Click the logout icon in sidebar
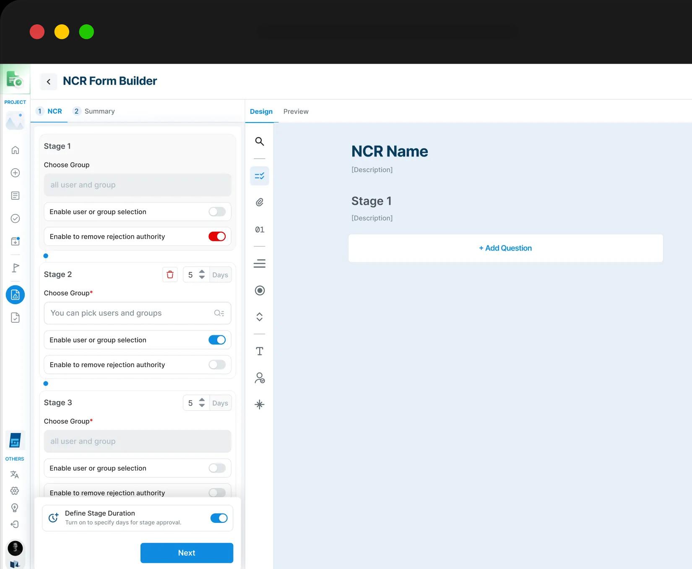 point(15,524)
